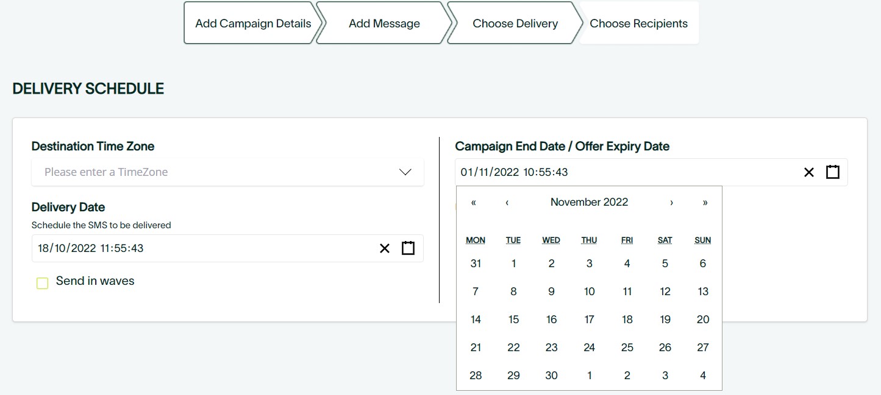Screen dimensions: 881x395
Task: Select November 4 in the calendar's first row
Action: pyautogui.click(x=627, y=264)
